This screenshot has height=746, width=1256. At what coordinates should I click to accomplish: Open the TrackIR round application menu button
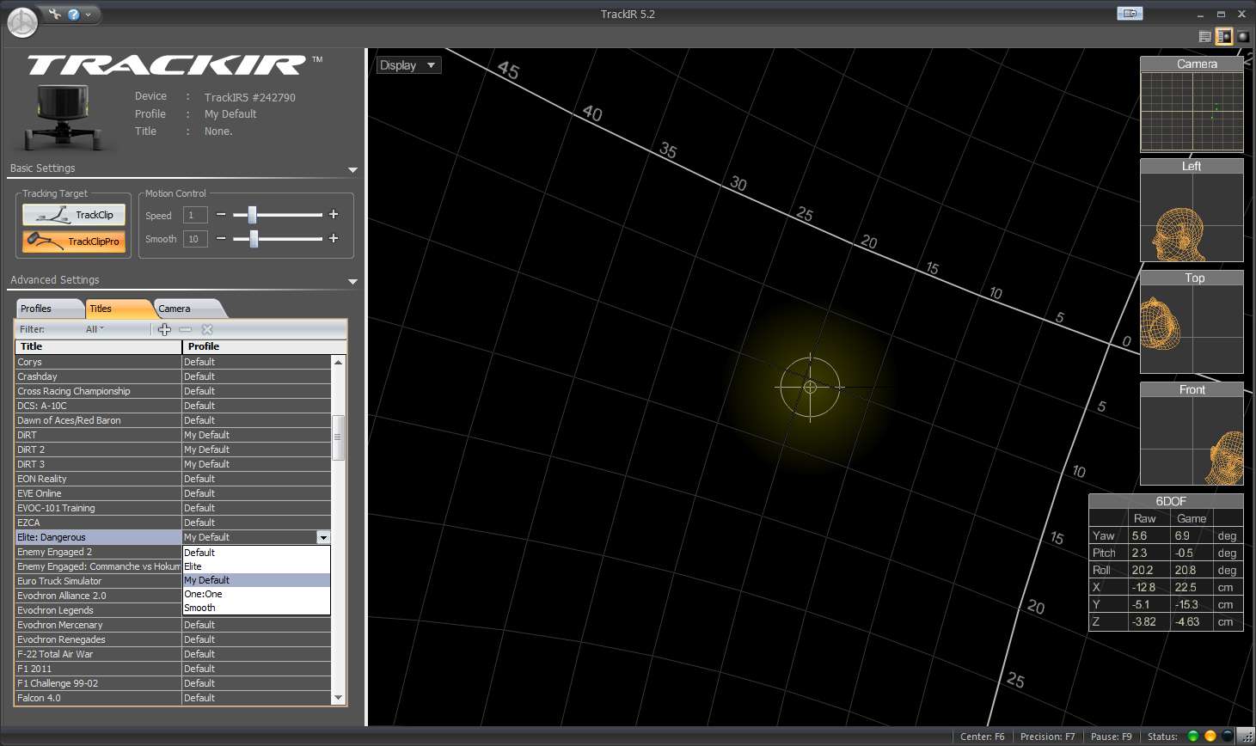point(22,23)
